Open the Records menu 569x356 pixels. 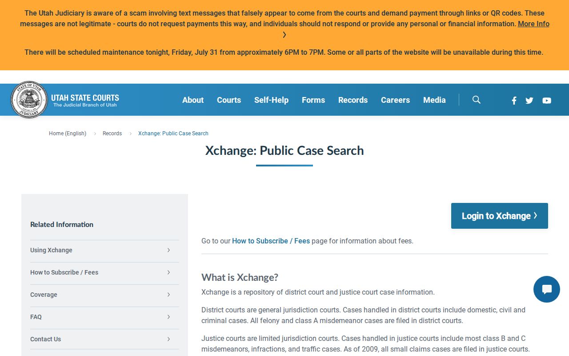pyautogui.click(x=353, y=100)
